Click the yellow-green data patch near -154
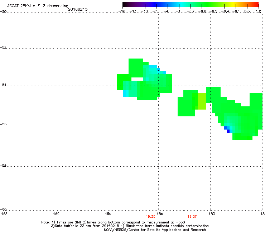Viewport: 265px width, 232px height. pyautogui.click(x=202, y=101)
